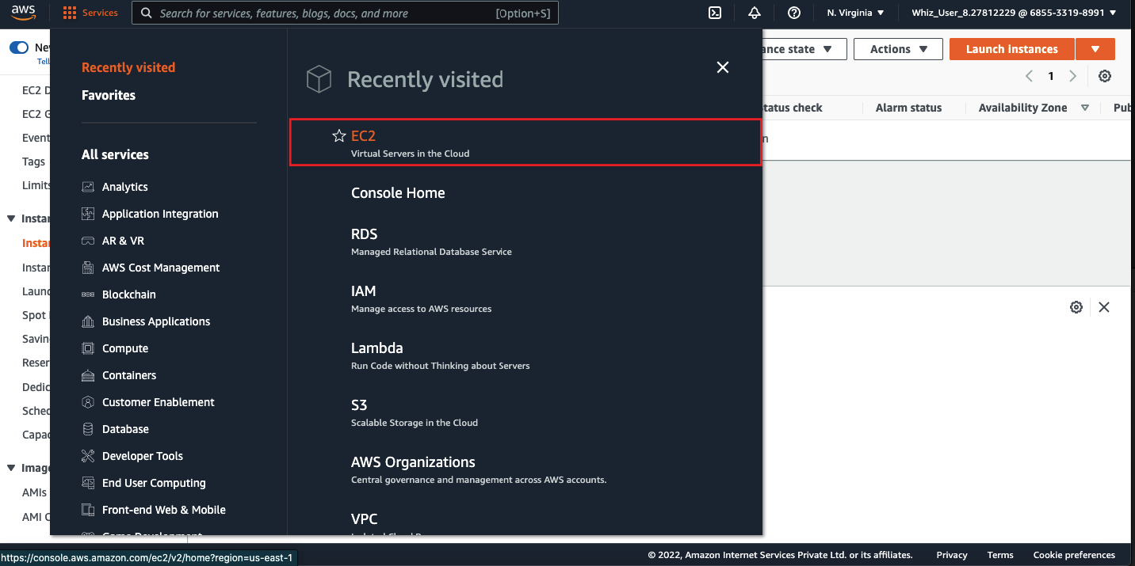Open the Developer Tools category
This screenshot has height=566, width=1135.
pos(143,456)
